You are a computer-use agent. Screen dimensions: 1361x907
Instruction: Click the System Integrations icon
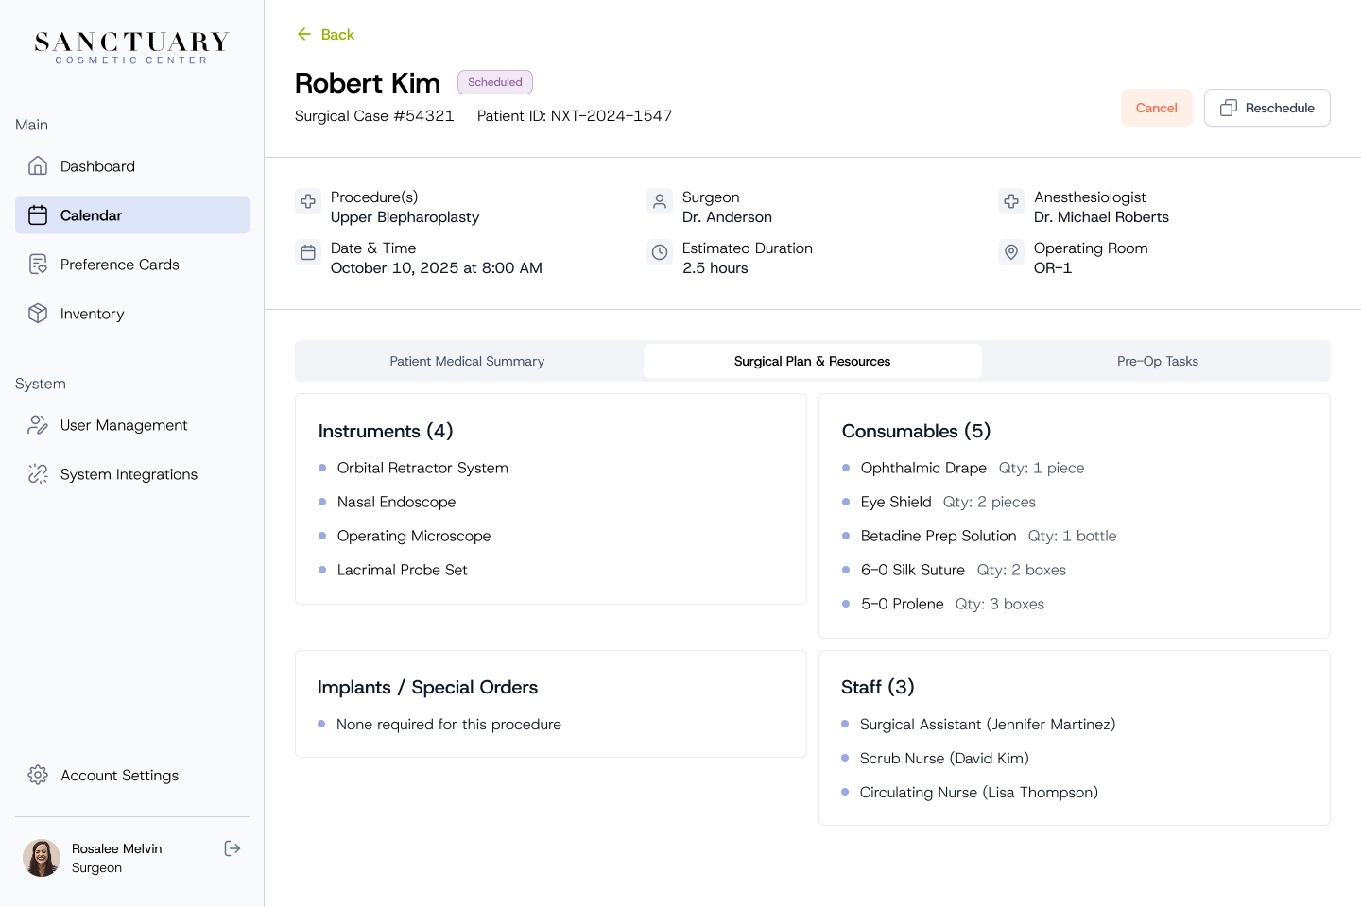(38, 474)
